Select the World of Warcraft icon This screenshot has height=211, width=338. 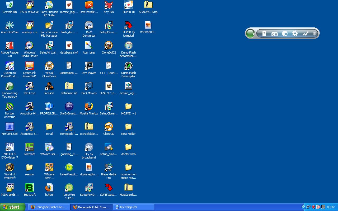[10, 167]
